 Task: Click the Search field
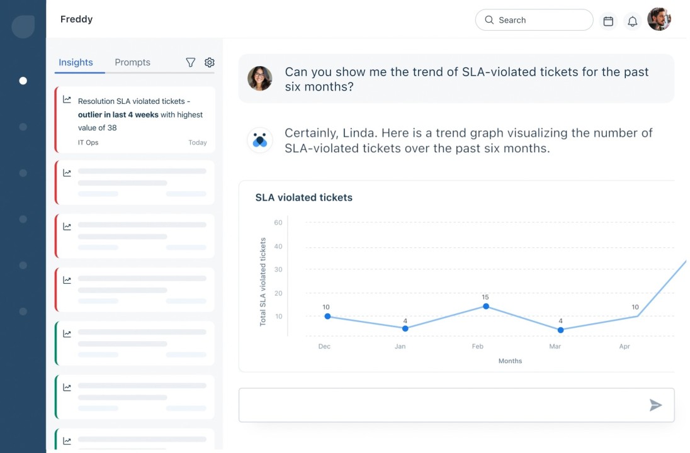coord(534,20)
